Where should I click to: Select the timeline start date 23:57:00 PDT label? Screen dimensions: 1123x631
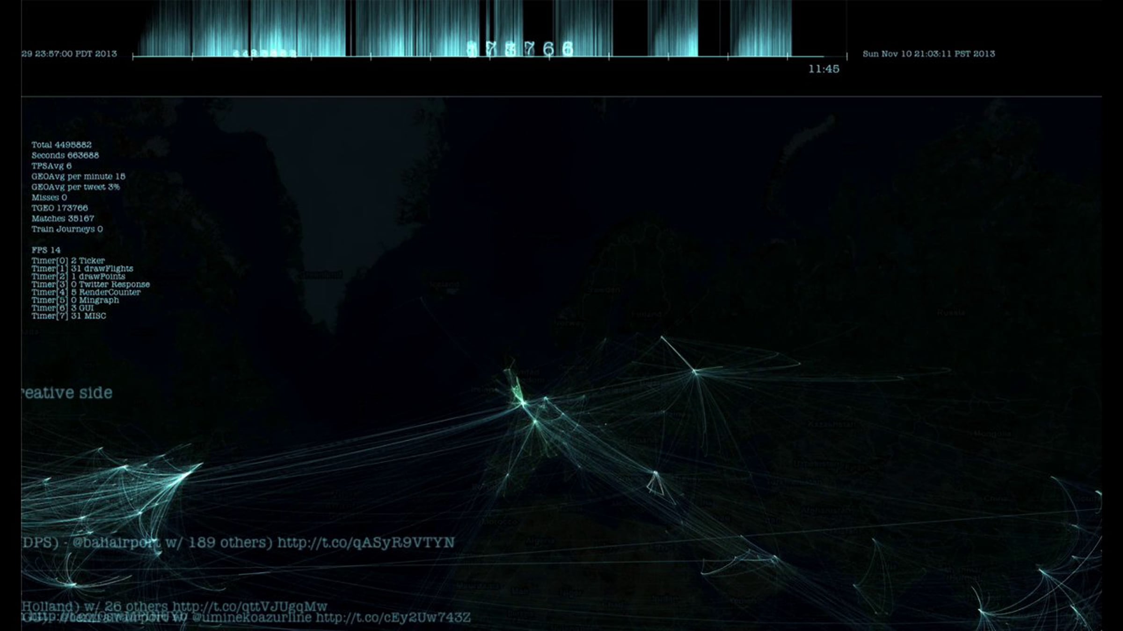point(69,54)
